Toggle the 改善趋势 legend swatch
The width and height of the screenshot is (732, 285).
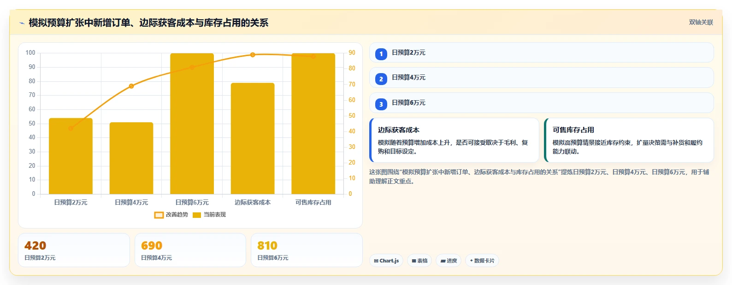tap(159, 215)
